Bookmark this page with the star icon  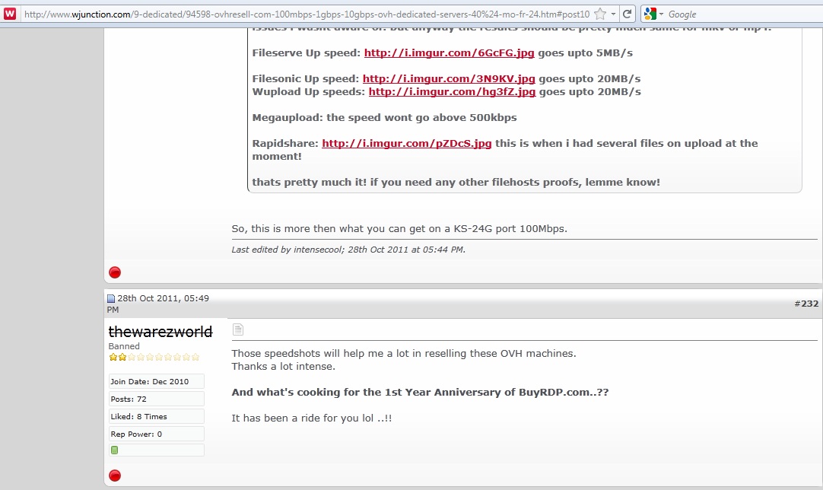tap(600, 14)
